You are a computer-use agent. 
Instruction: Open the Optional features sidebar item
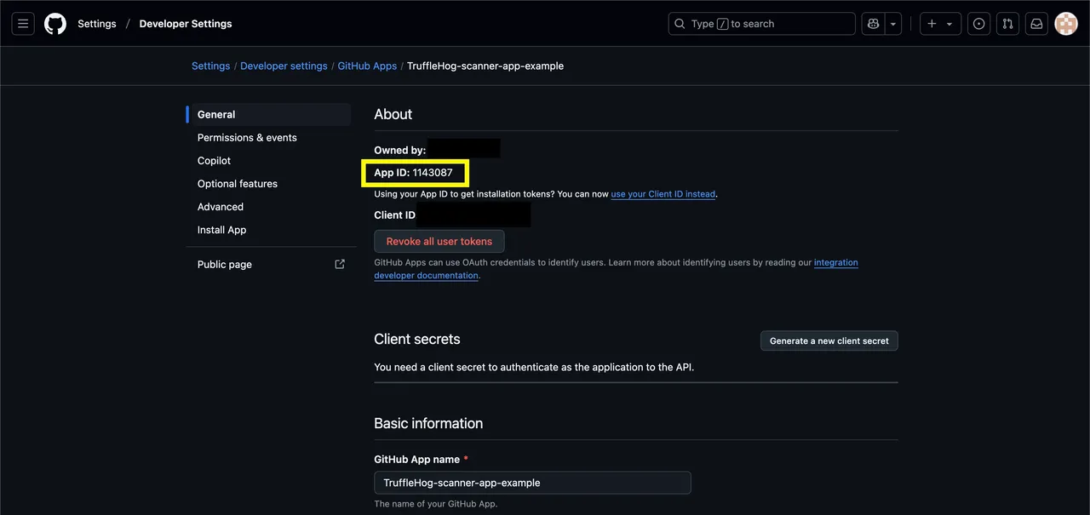click(x=238, y=184)
